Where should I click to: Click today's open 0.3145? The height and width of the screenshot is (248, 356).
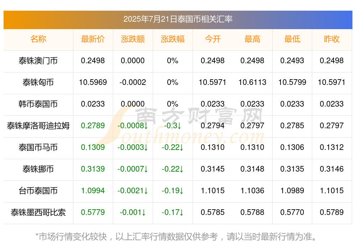click(x=213, y=169)
